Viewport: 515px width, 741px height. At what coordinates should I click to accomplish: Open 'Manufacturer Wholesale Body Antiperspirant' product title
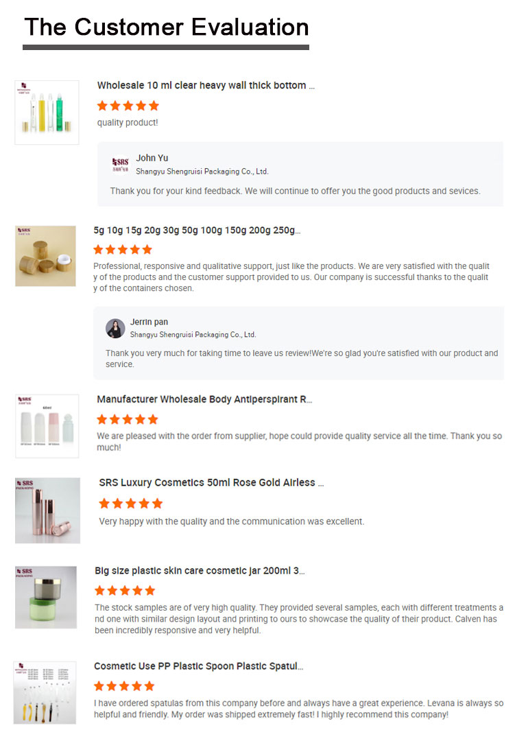tap(204, 399)
